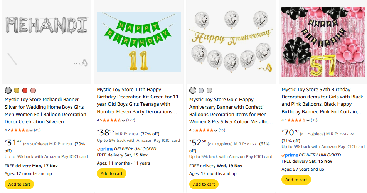Add 11th Birthday kit to cart

(x=111, y=173)
